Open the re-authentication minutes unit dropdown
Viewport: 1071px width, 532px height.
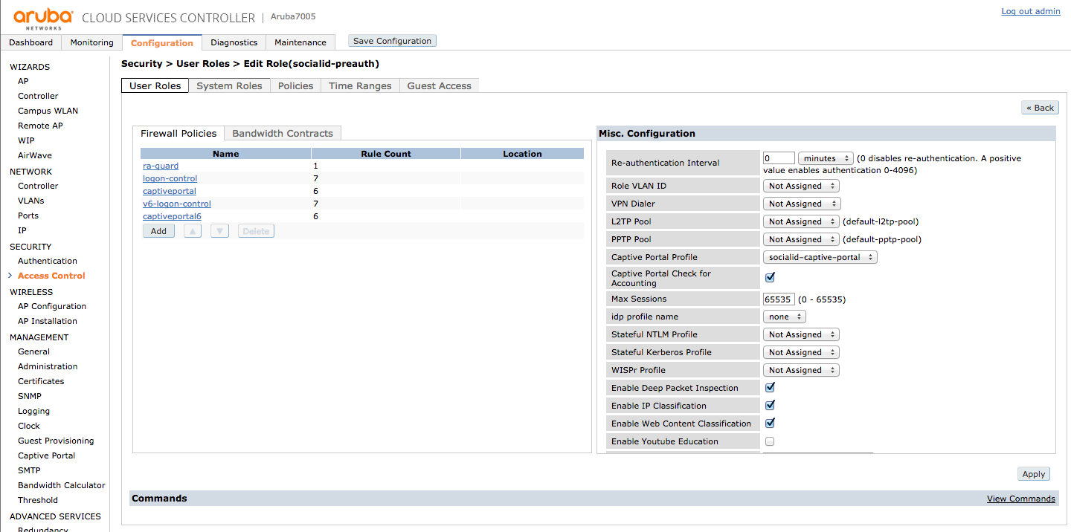point(826,158)
